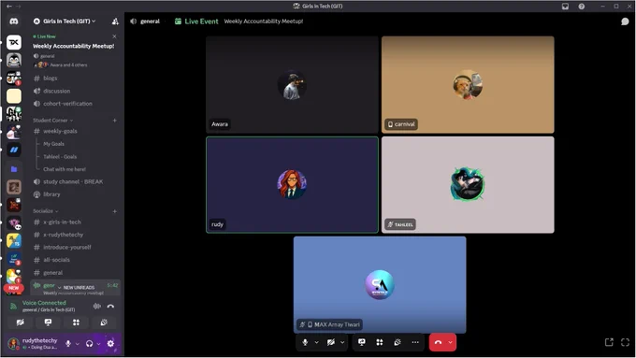Disconnect using the red hang-up button
This screenshot has width=636, height=358.
coord(438,342)
